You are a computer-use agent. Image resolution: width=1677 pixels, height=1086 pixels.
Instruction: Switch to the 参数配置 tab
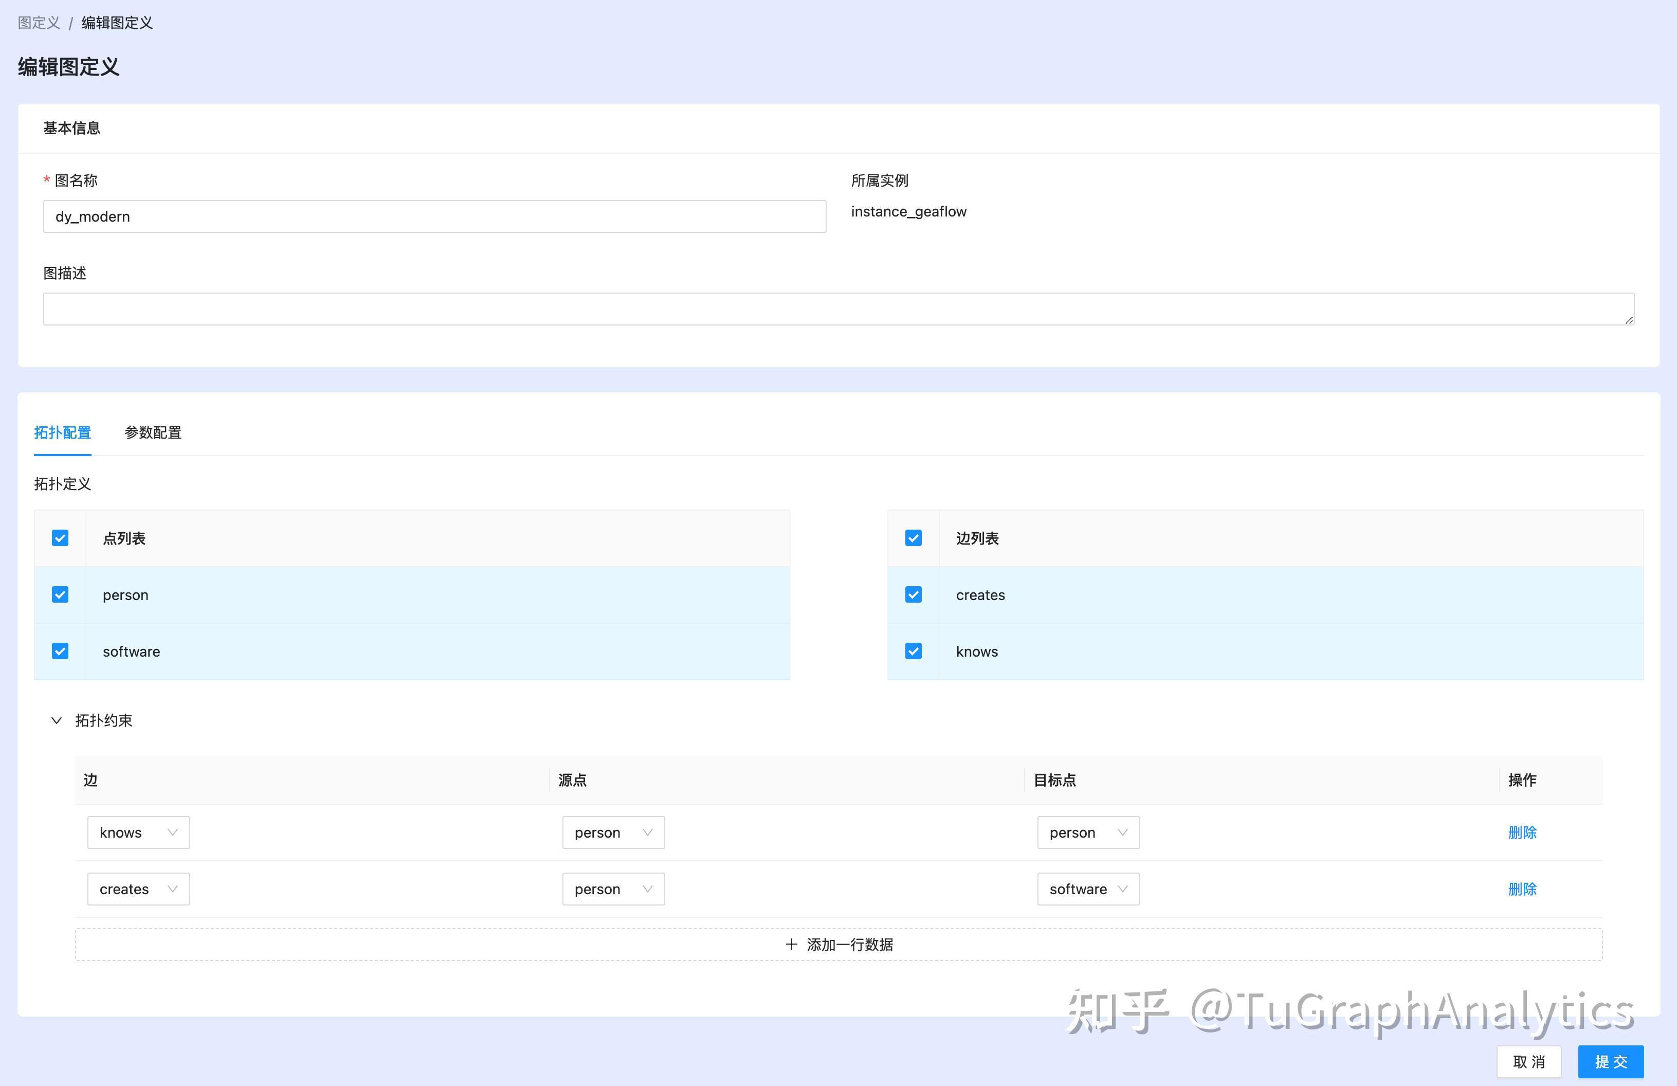[153, 433]
